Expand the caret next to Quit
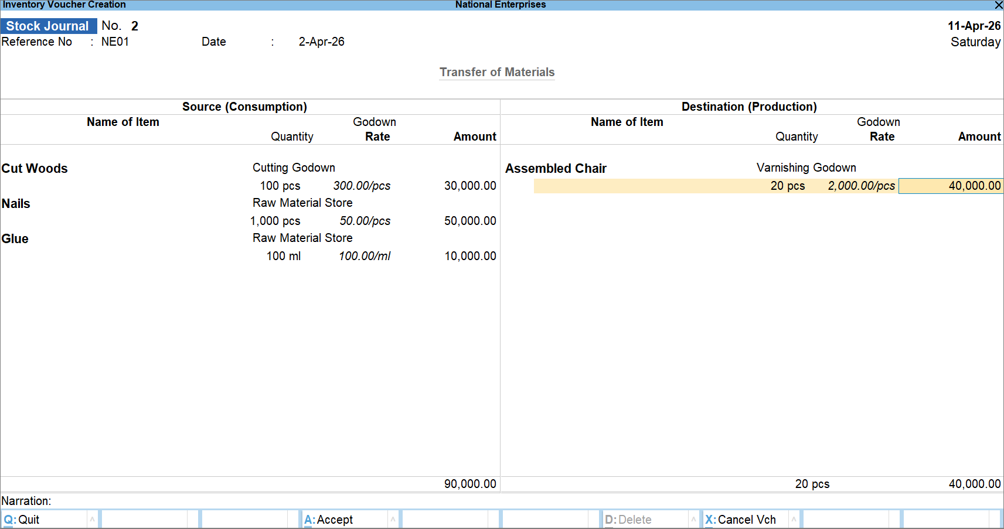The image size is (1004, 529). pyautogui.click(x=92, y=520)
